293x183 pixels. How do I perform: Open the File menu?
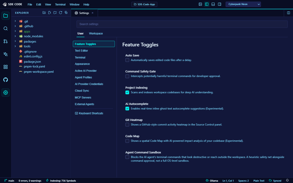(x=30, y=5)
